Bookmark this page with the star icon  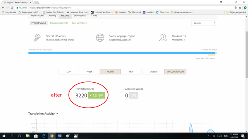point(240,8)
